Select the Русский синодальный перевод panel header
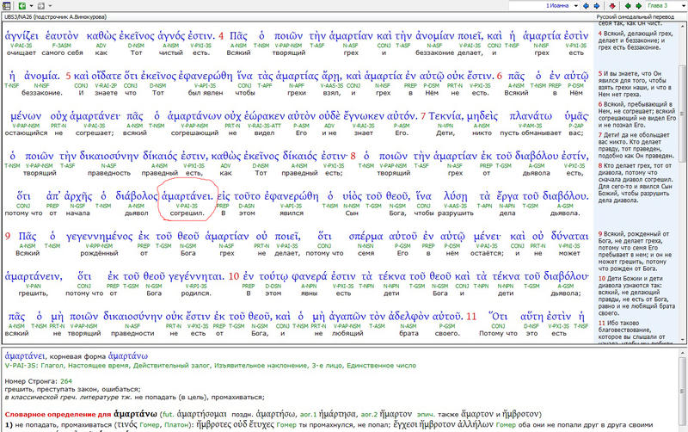688x432 pixels. tap(628, 18)
